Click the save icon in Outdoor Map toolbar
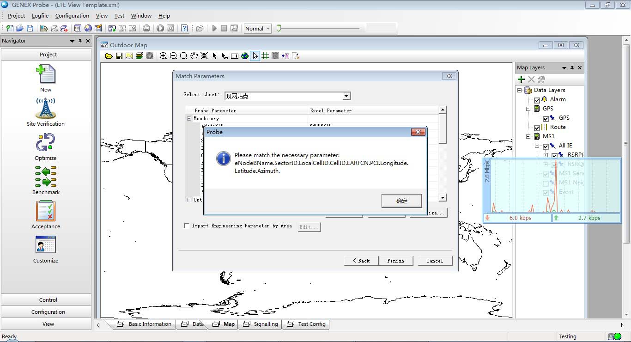This screenshot has width=631, height=342. point(119,56)
